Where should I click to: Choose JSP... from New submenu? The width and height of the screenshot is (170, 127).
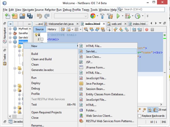click(108, 62)
